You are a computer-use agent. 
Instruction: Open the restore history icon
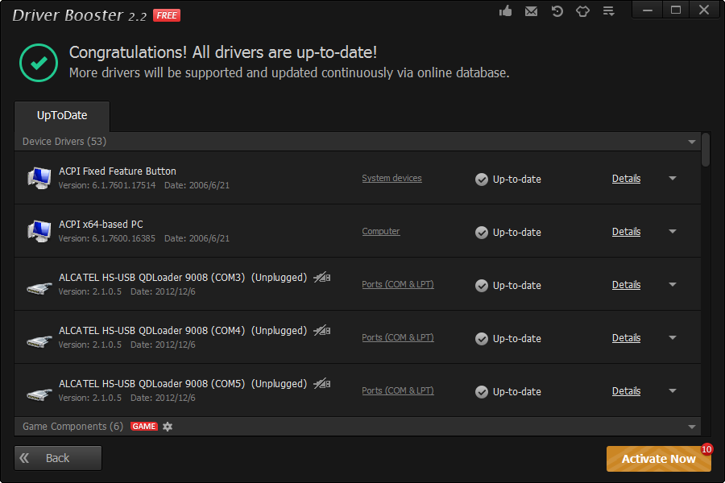(557, 11)
